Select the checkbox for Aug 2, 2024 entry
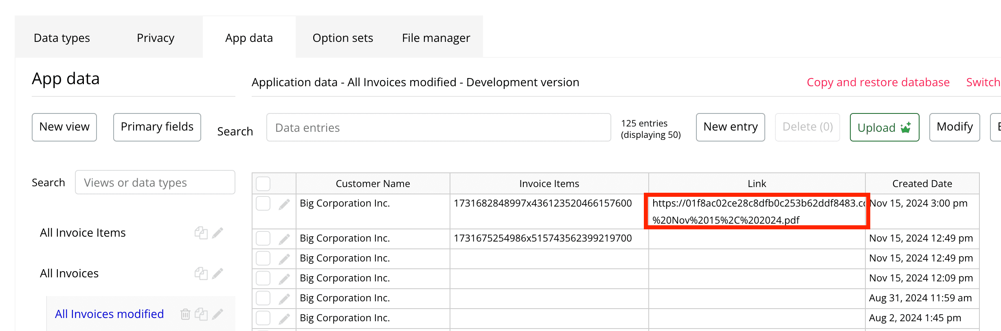The image size is (1001, 331). click(x=263, y=318)
